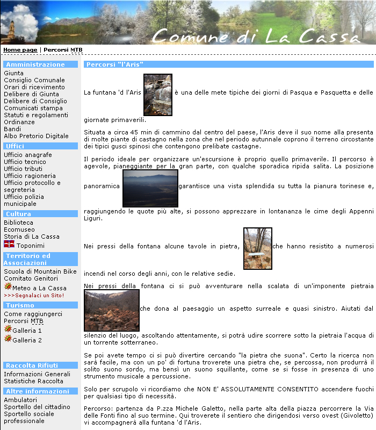The width and height of the screenshot is (376, 430).
Task: Open the panoramic plain view thumbnail
Action: [150, 188]
